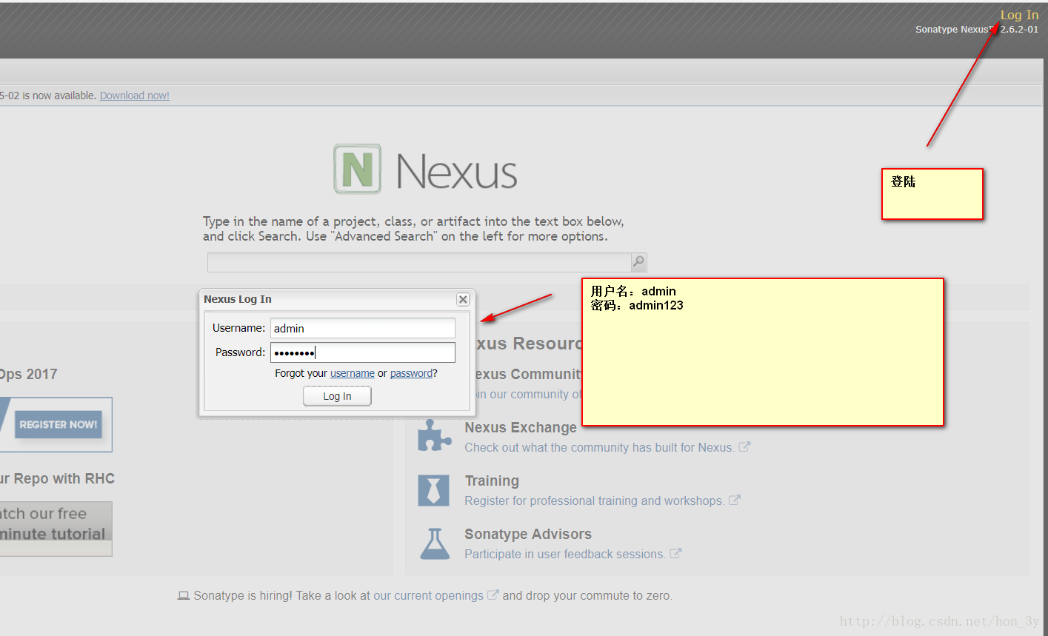Open the Training heading

tap(492, 481)
